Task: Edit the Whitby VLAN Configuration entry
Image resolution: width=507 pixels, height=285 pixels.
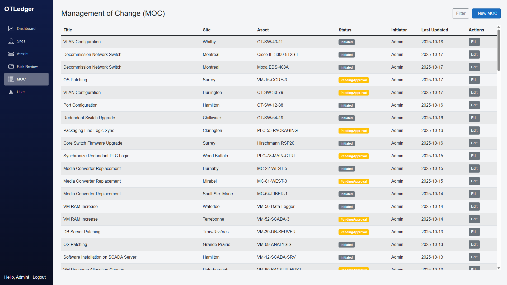Action: coord(474,42)
